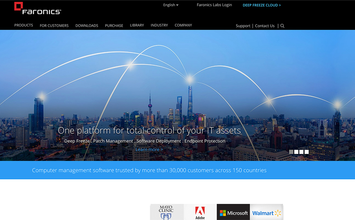
Task: Open the Purchase menu
Action: coord(114,26)
